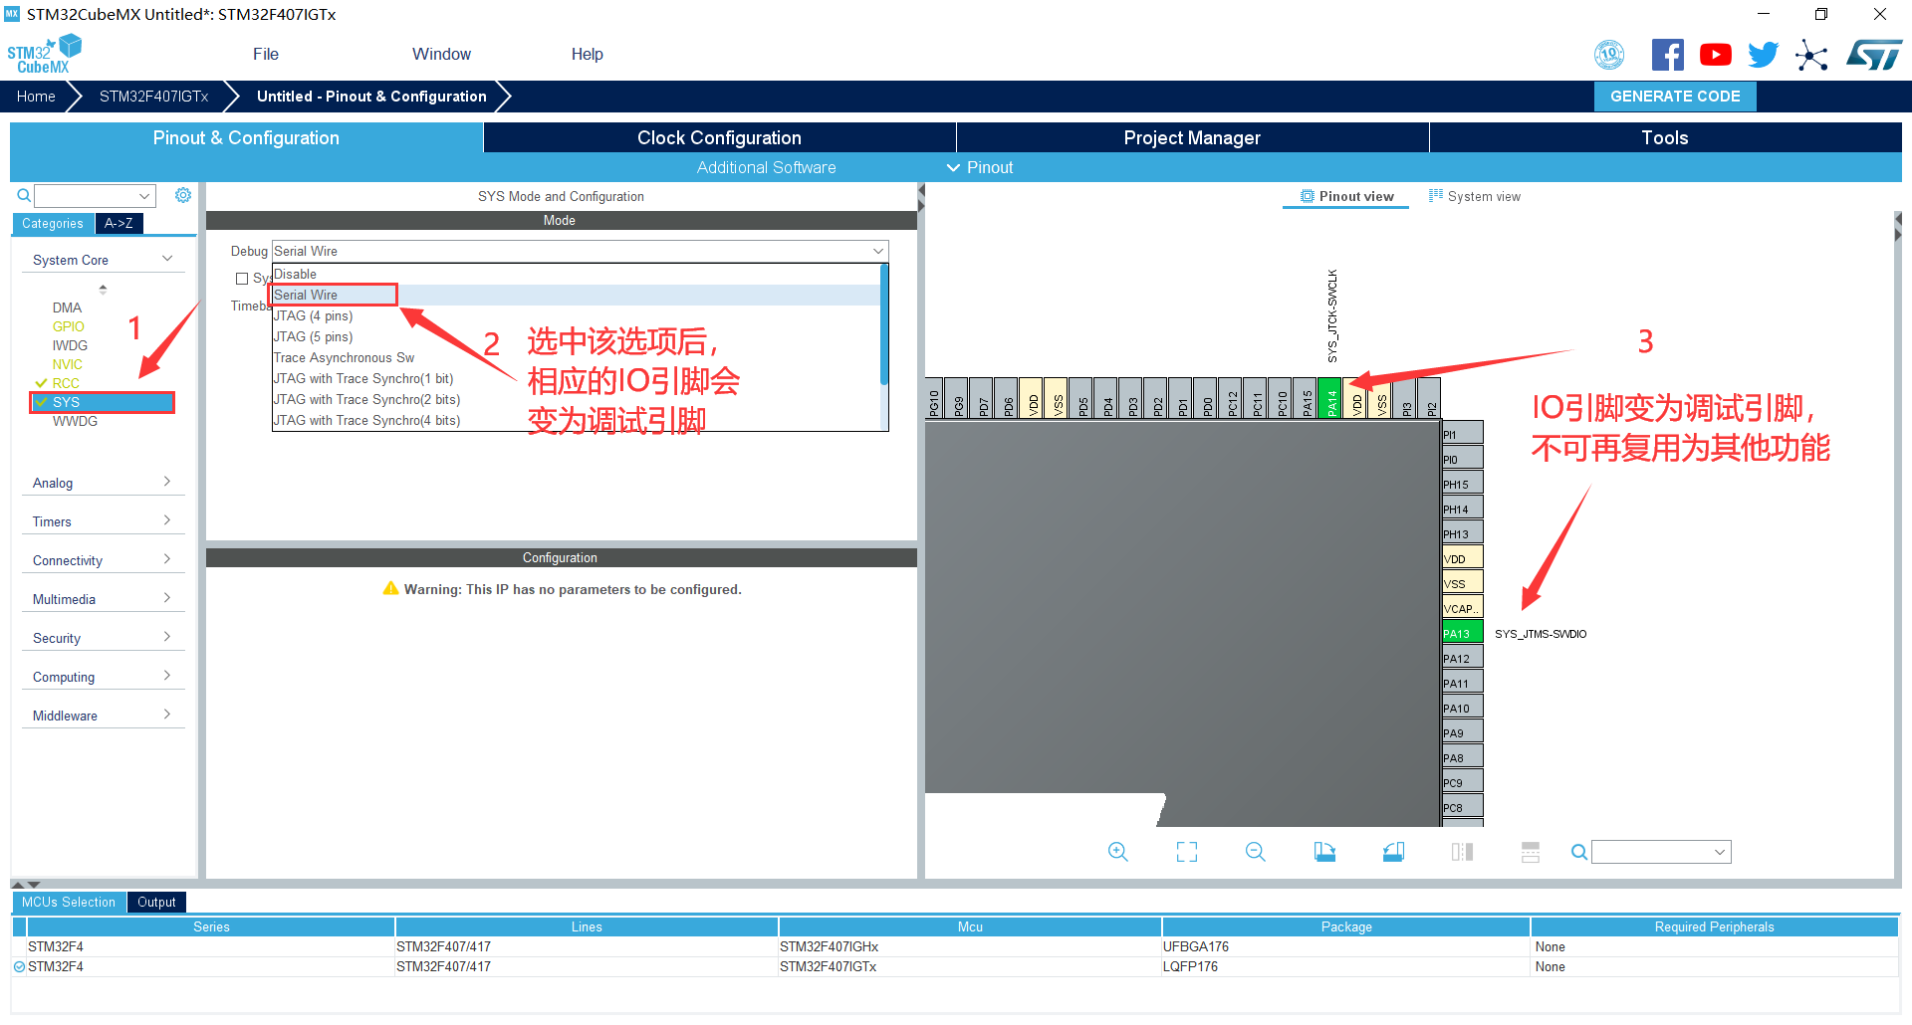
Task: Click the zoom in magnifier icon
Action: pos(1117,852)
